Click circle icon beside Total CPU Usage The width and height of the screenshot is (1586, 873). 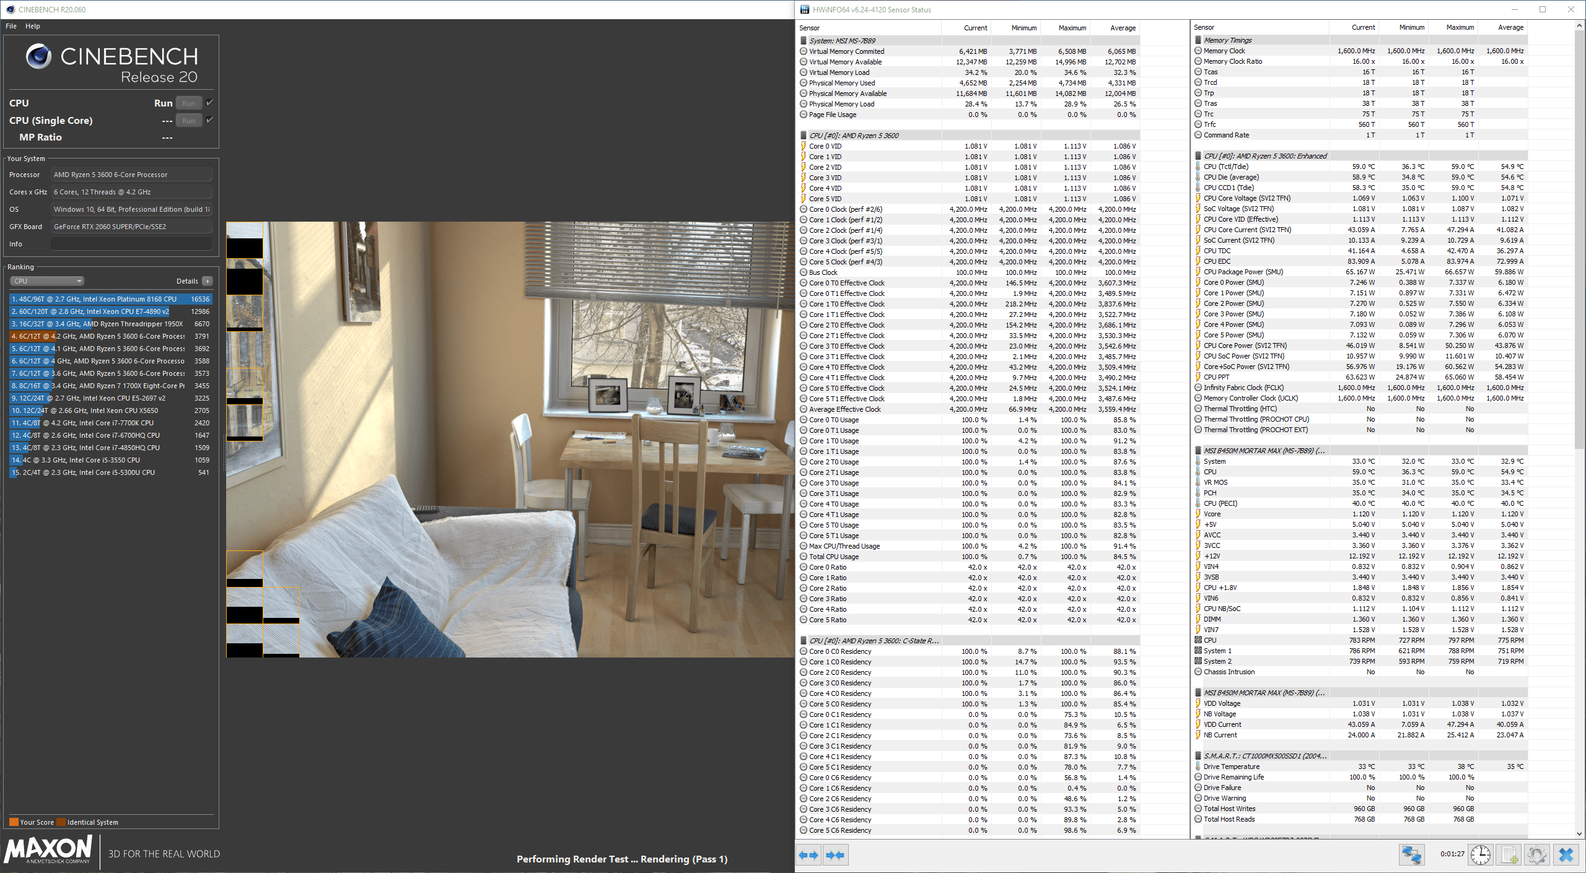click(804, 557)
